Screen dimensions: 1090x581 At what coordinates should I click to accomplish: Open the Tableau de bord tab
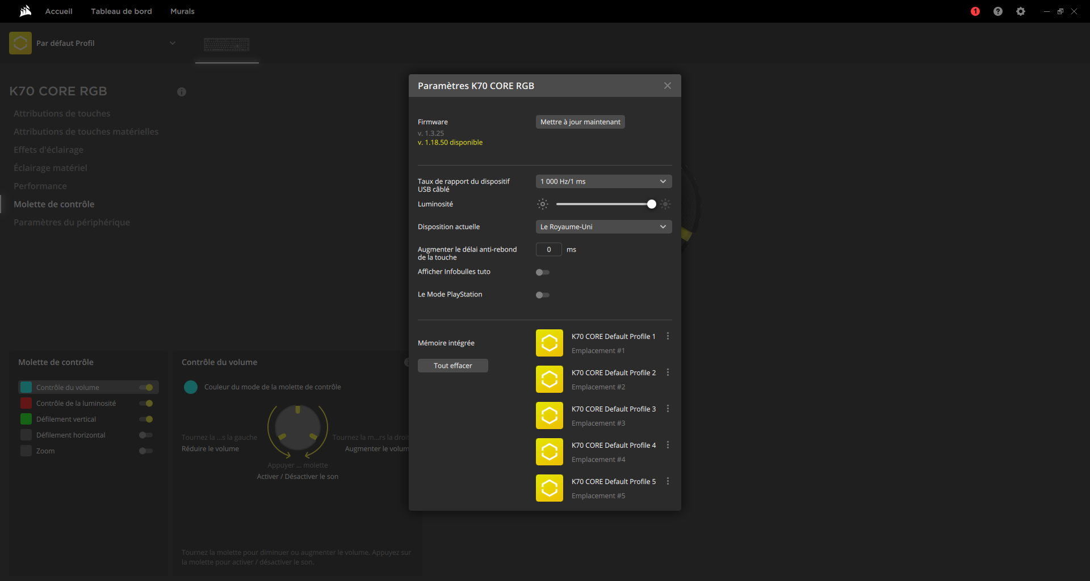pyautogui.click(x=121, y=11)
